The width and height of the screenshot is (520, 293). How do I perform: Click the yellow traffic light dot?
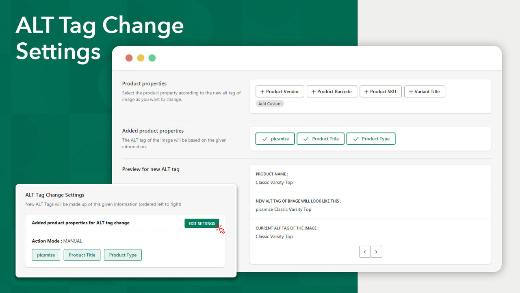pos(140,58)
